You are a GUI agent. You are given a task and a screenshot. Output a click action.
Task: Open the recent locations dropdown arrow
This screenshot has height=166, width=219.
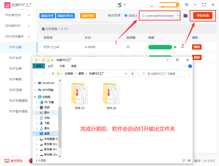(x=48, y=74)
